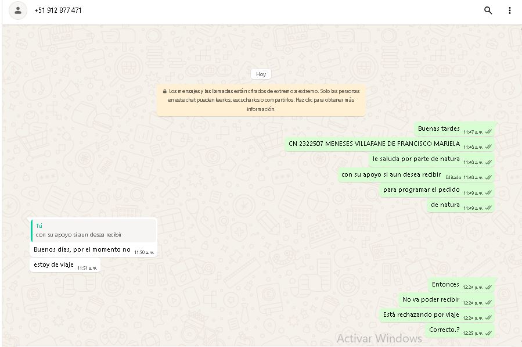Click the "para programar el pedido" bubble
The height and width of the screenshot is (347, 522).
pos(421,190)
